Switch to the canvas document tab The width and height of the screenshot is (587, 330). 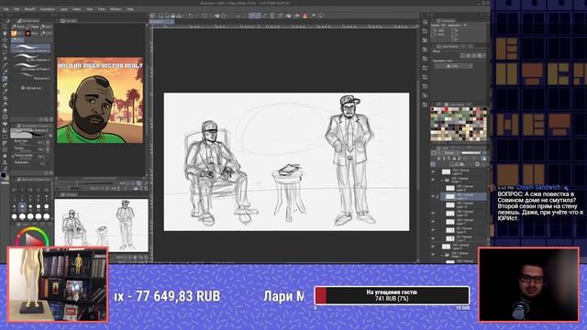click(161, 22)
